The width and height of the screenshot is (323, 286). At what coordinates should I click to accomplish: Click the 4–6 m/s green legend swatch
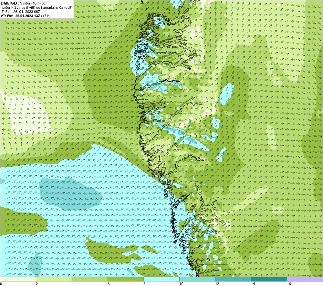point(89,279)
